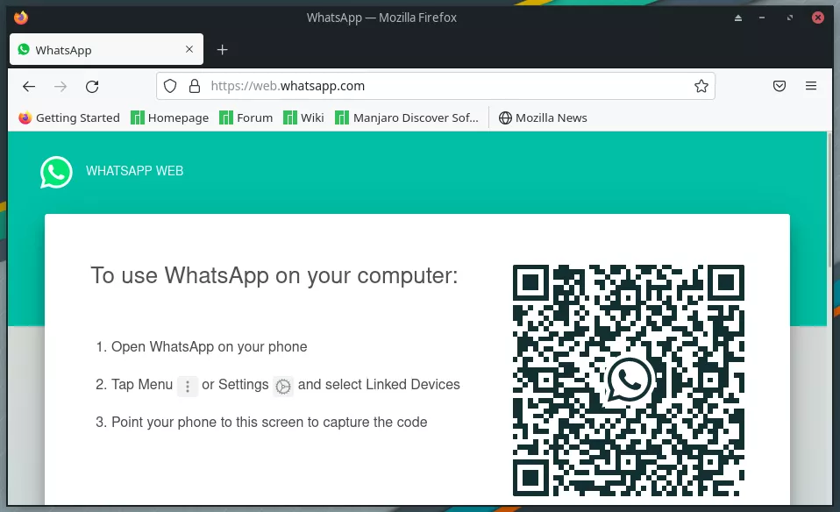Maximize the Firefox window

[790, 18]
